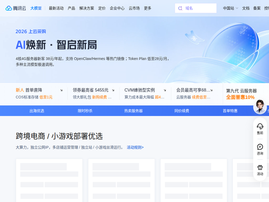Click the Tencent Cloud logo
The width and height of the screenshot is (269, 202).
point(15,8)
